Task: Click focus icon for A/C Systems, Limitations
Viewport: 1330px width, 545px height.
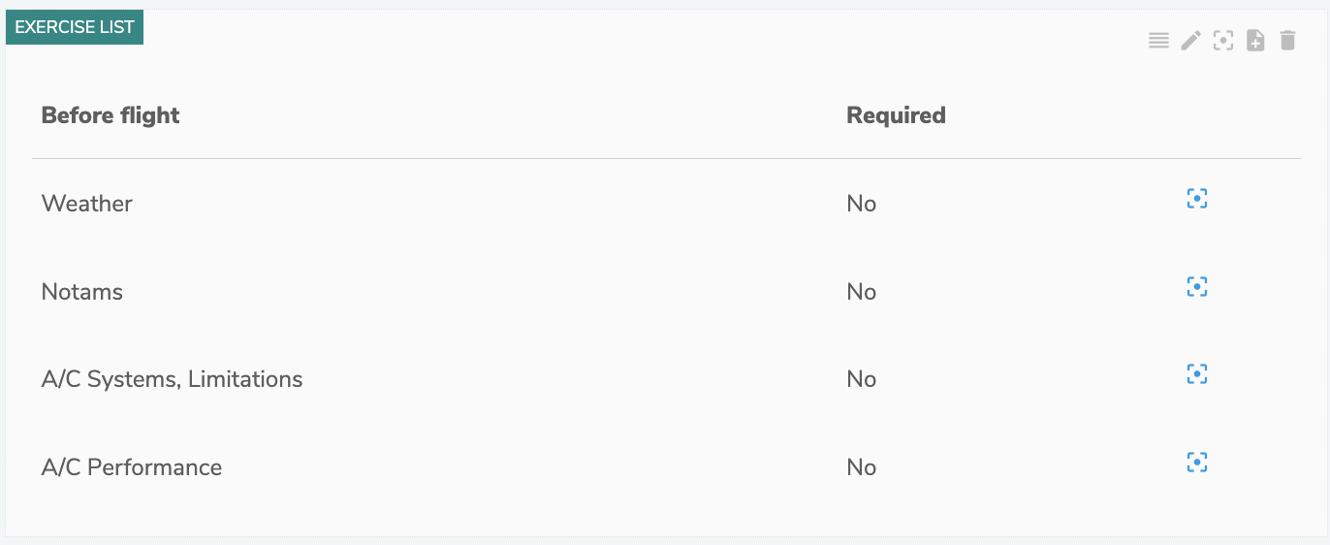Action: tap(1197, 374)
